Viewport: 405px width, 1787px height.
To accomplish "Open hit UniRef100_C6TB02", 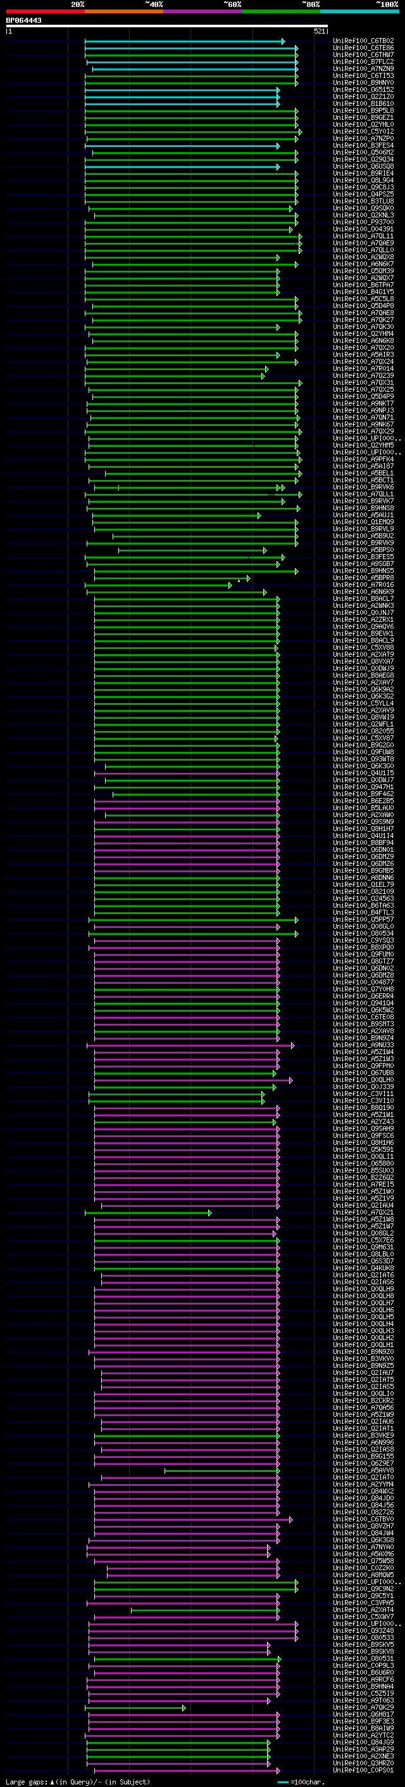I will point(363,41).
